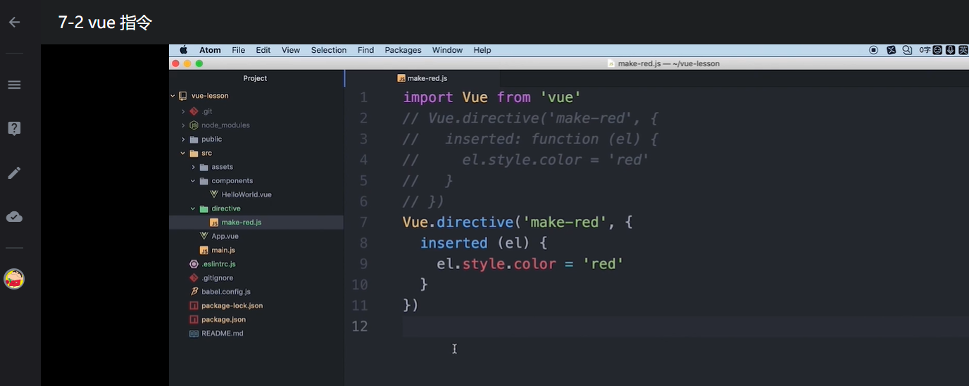
Task: Open package-lock.json in the tree
Action: coord(232,306)
